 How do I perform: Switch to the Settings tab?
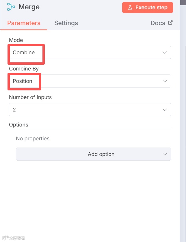(x=66, y=23)
